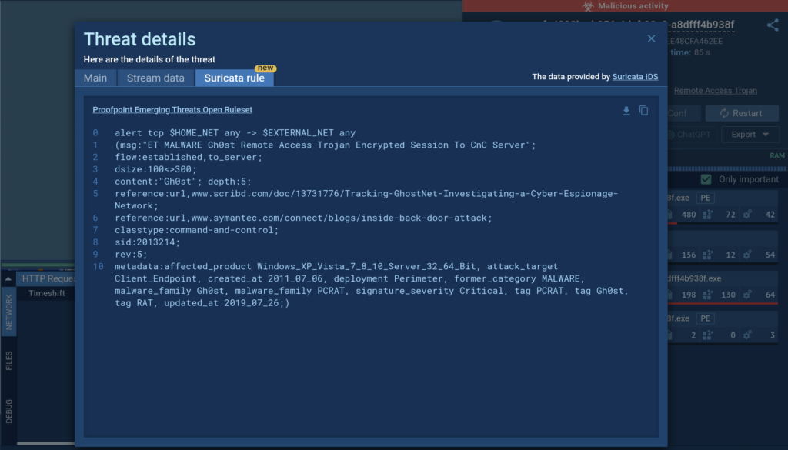Screen dimensions: 788x450
Task: Collapse the bottom panel with up arrow
Action: click(x=8, y=278)
